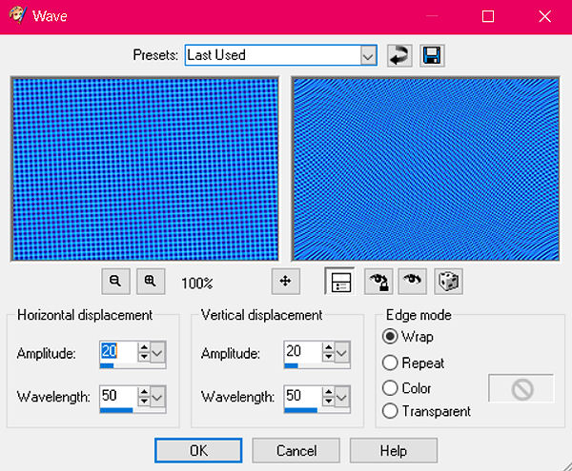Click the reset to default preset icon
Screen dimensions: 572x471
coord(399,55)
